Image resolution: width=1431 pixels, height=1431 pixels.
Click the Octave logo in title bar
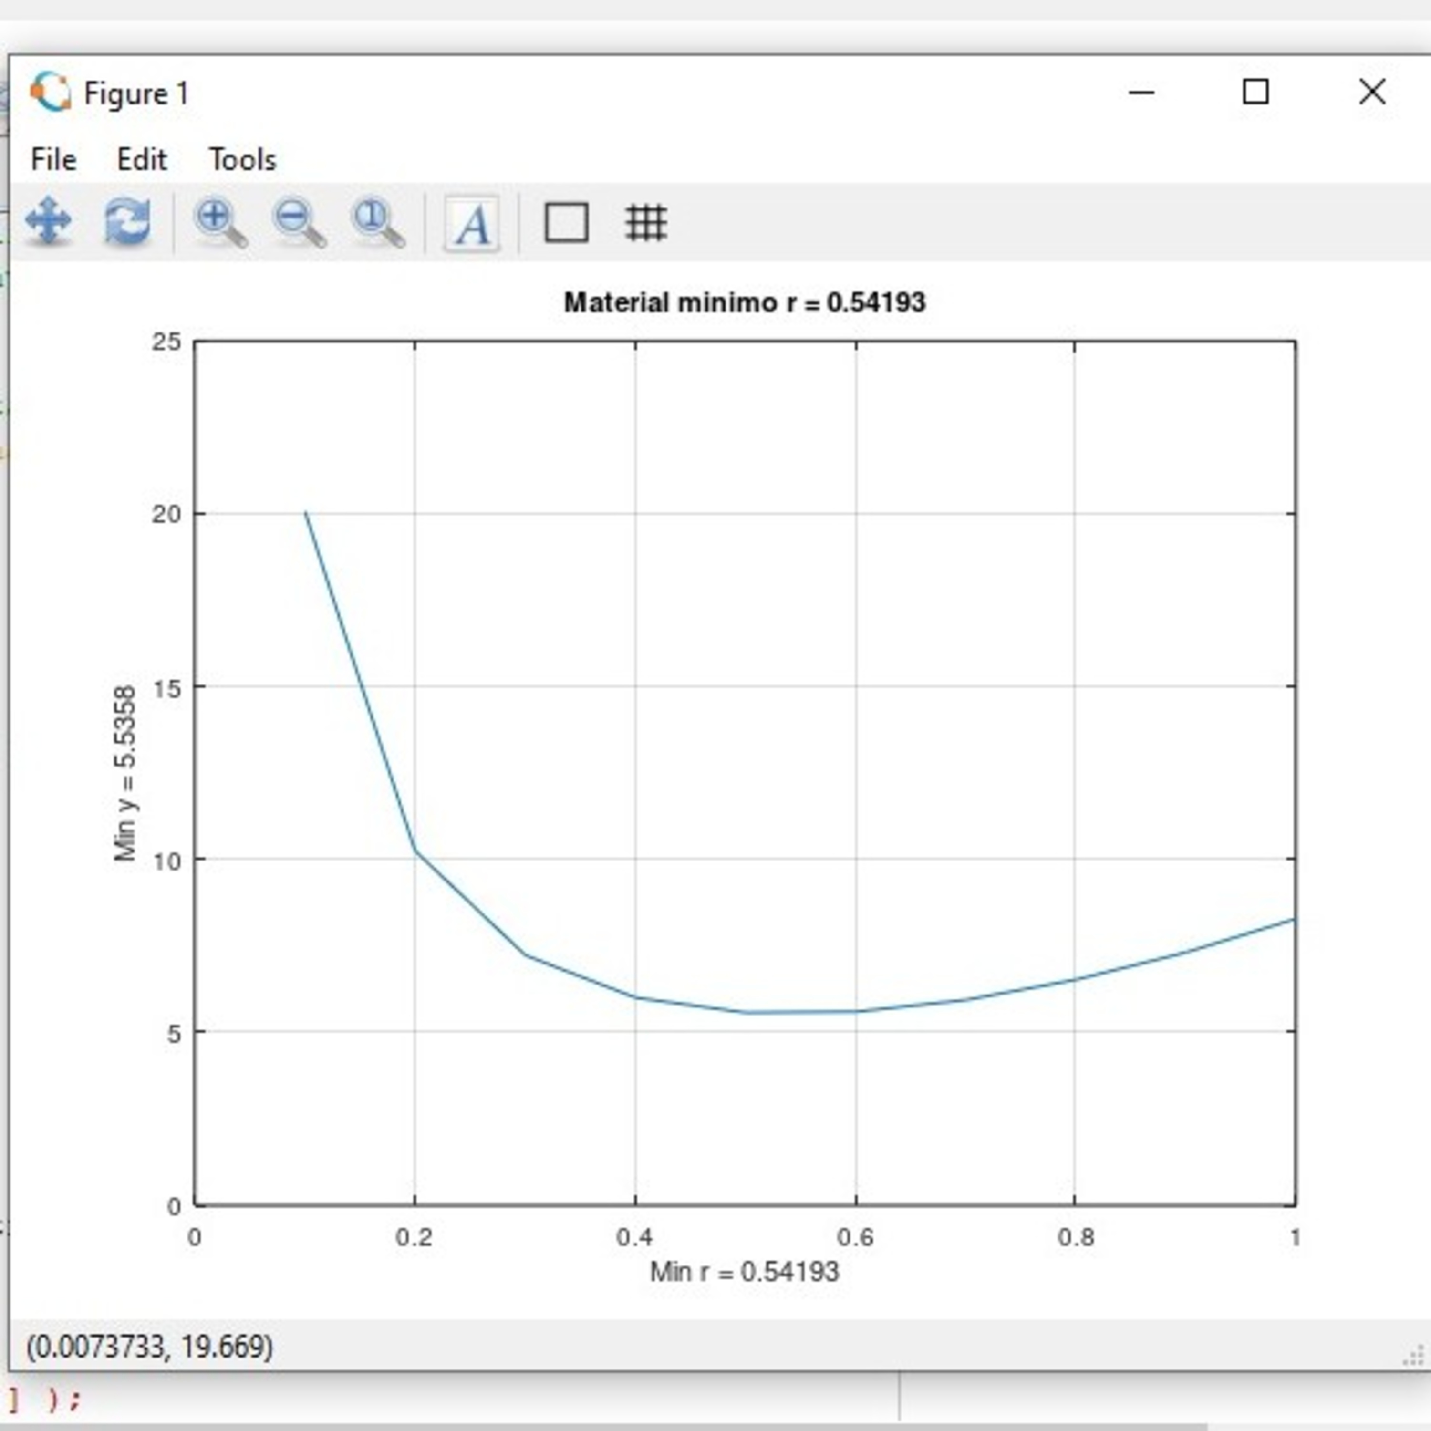pyautogui.click(x=51, y=93)
